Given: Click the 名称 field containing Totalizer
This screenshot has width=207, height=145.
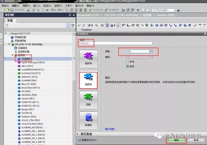Looking at the screenshot, I should coord(115,43).
